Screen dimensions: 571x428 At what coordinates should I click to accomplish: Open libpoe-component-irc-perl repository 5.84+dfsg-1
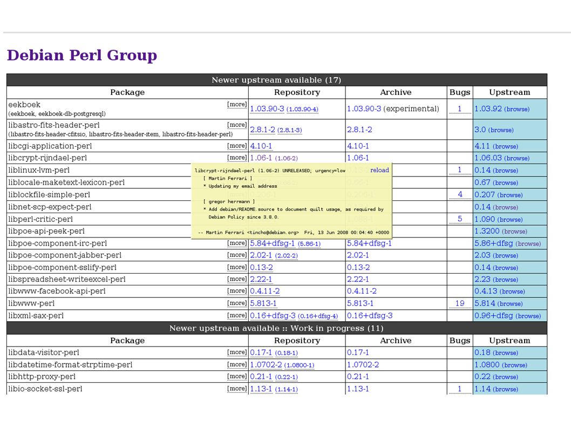(273, 243)
